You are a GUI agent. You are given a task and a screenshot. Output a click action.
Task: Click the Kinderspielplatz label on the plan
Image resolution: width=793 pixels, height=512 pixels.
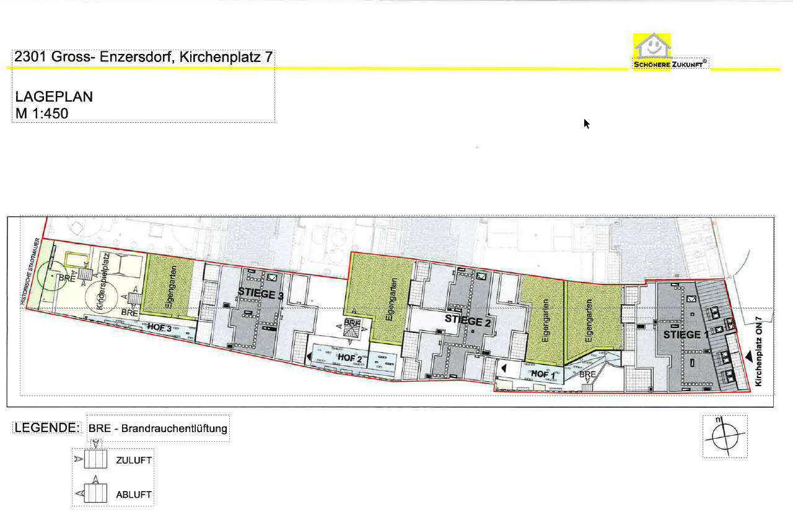(x=103, y=278)
